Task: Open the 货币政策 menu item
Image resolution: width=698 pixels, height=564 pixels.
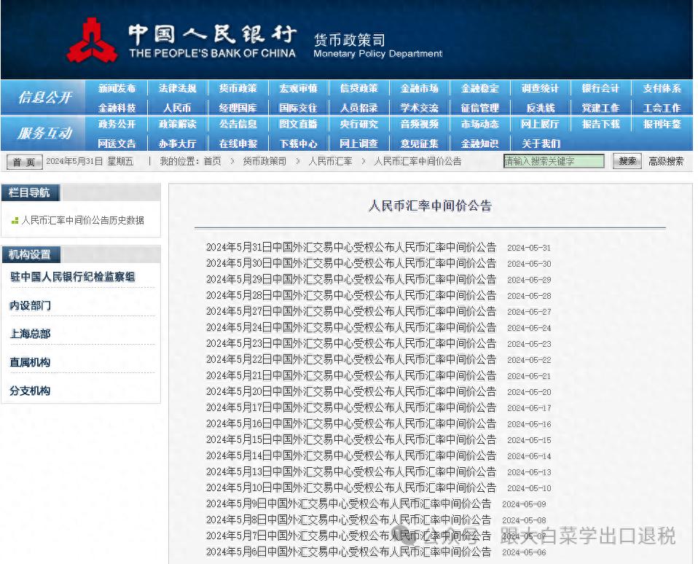Action: tap(238, 87)
